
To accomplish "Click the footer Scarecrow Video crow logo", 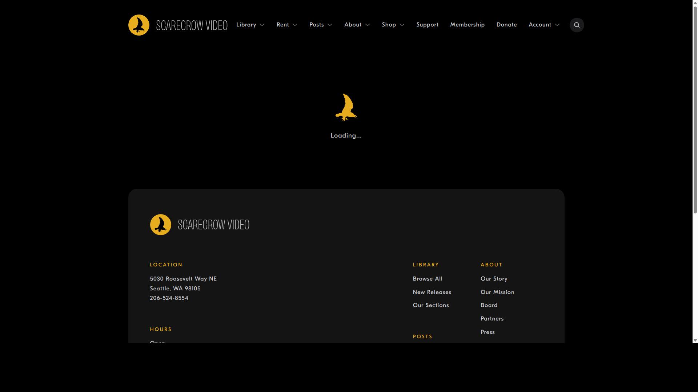I will point(161,225).
